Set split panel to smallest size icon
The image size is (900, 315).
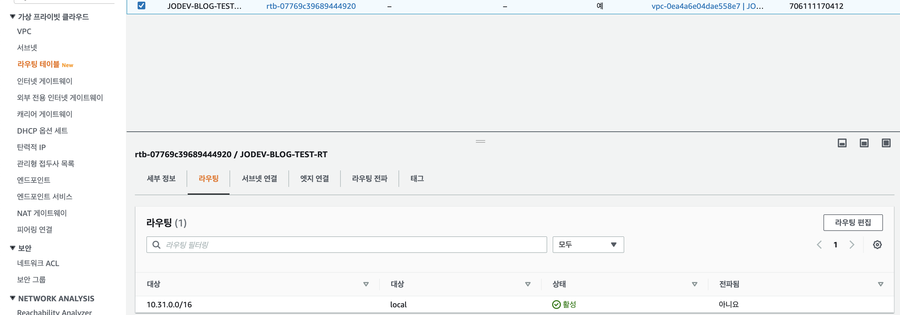click(842, 143)
